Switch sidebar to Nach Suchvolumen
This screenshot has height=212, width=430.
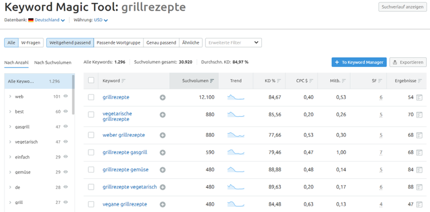[x=53, y=62]
